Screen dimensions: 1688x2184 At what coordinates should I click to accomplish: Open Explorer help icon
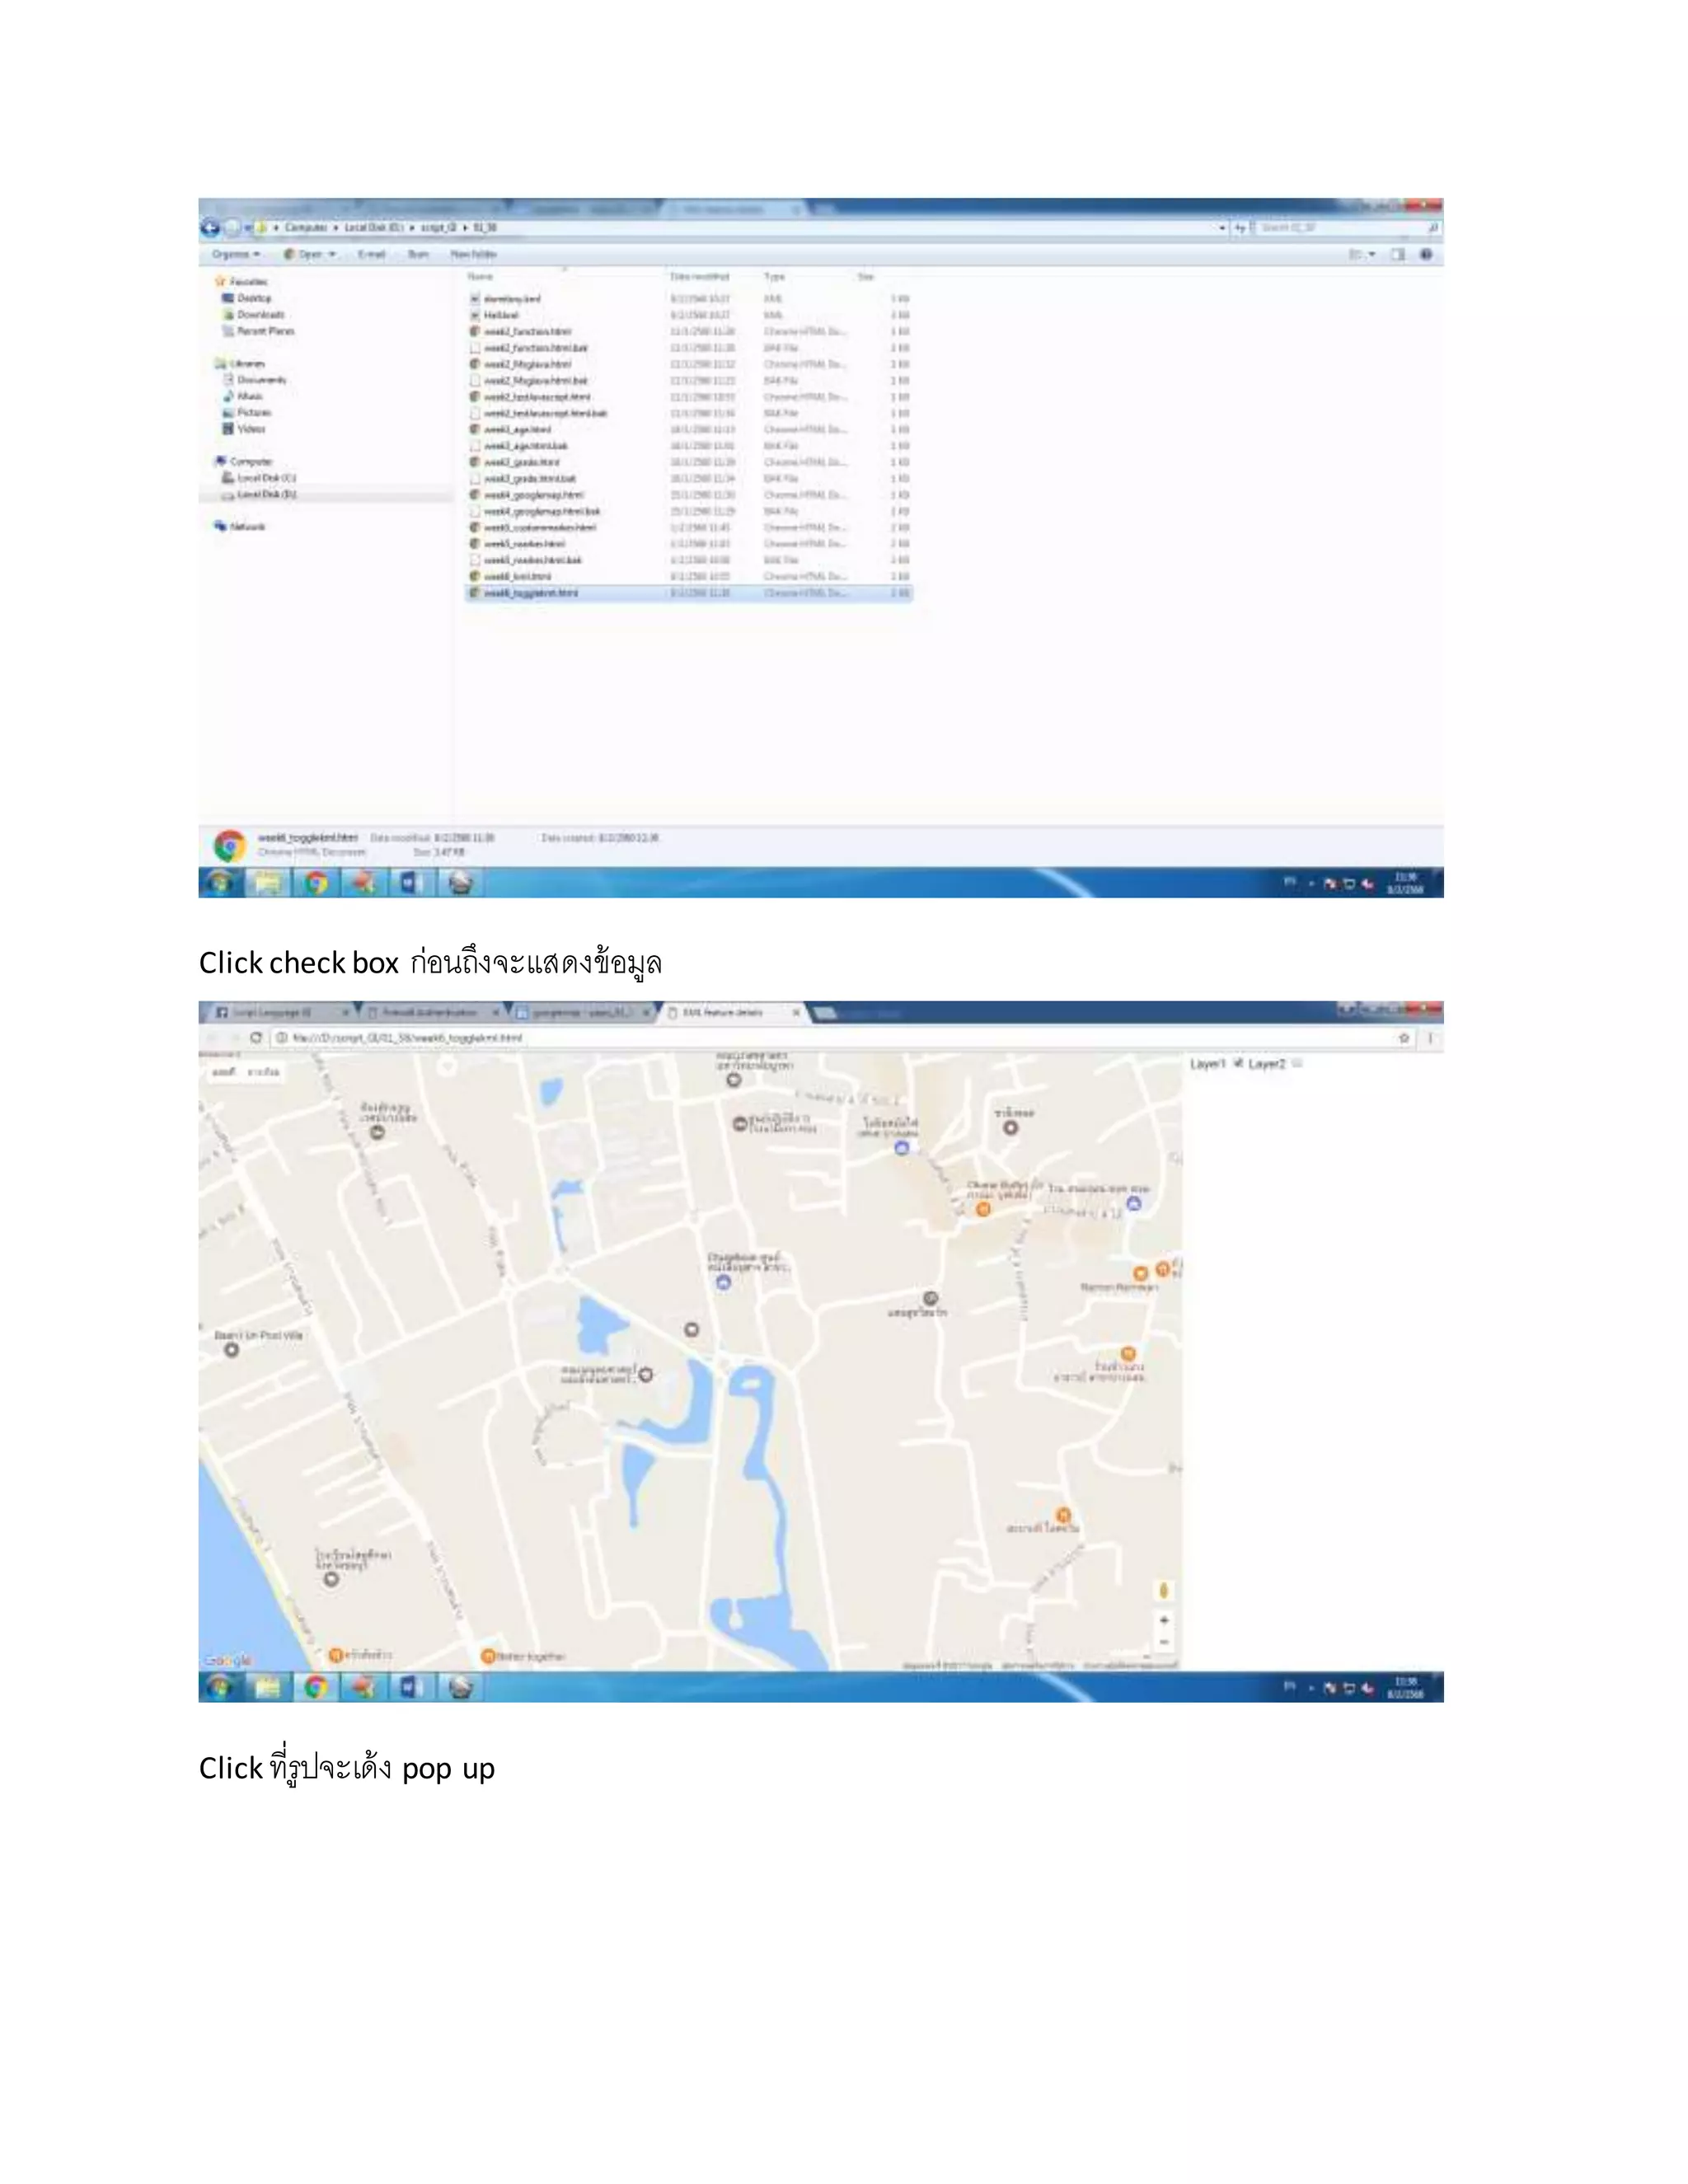click(x=1426, y=255)
